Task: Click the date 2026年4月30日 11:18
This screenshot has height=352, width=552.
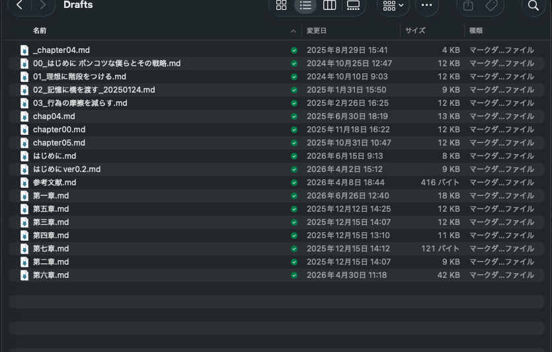Action: tap(347, 275)
